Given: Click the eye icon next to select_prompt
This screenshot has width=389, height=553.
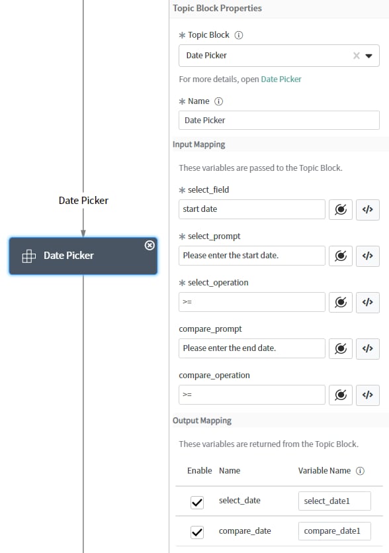Looking at the screenshot, I should (x=341, y=256).
